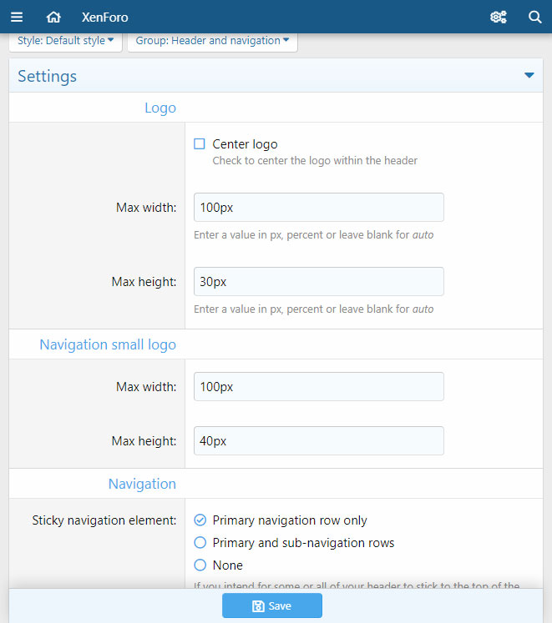Image resolution: width=552 pixels, height=623 pixels.
Task: Open the hamburger navigation menu
Action: pos(17,17)
